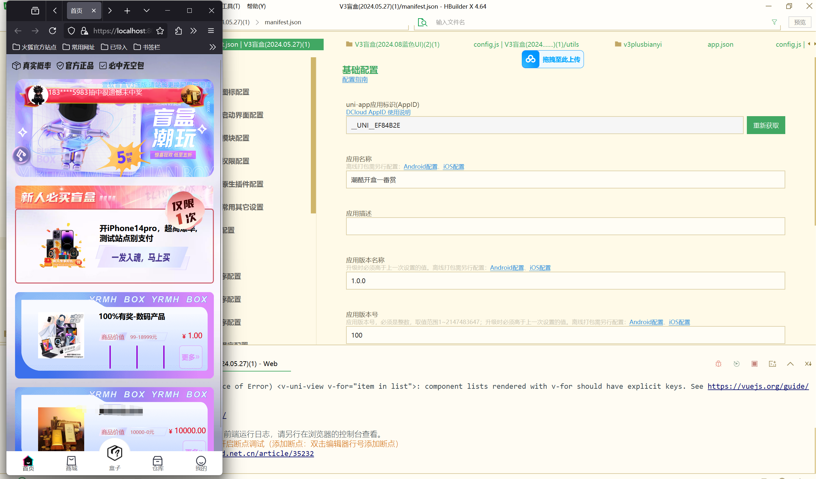Click the filter funnel icon near search
The height and width of the screenshot is (479, 816).
774,22
